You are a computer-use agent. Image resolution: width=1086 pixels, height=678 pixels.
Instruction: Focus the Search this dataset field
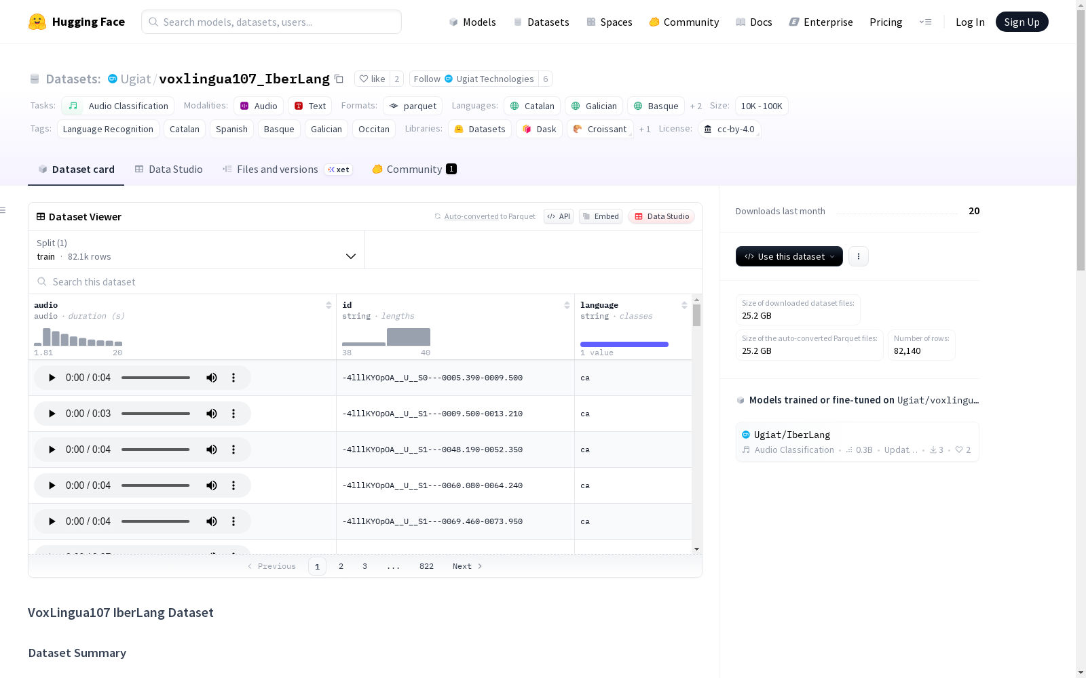tap(365, 281)
